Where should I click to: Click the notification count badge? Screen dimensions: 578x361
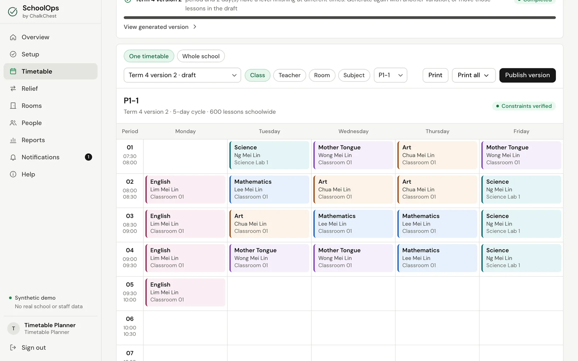click(x=89, y=157)
